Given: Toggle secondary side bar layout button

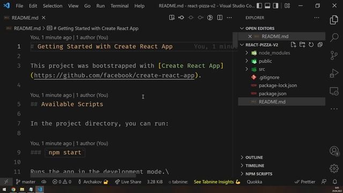Looking at the screenshot, I should (x=275, y=6).
